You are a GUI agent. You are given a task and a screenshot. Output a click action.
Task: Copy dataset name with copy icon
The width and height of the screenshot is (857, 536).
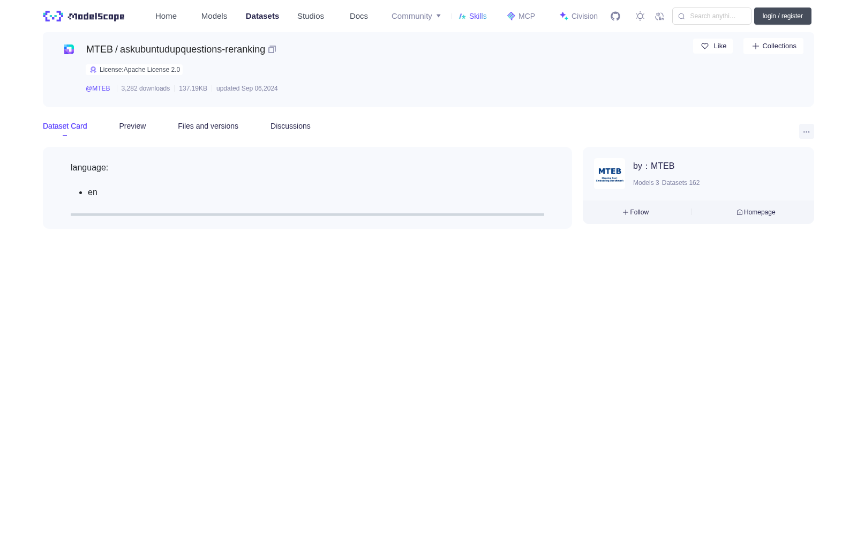coord(272,49)
